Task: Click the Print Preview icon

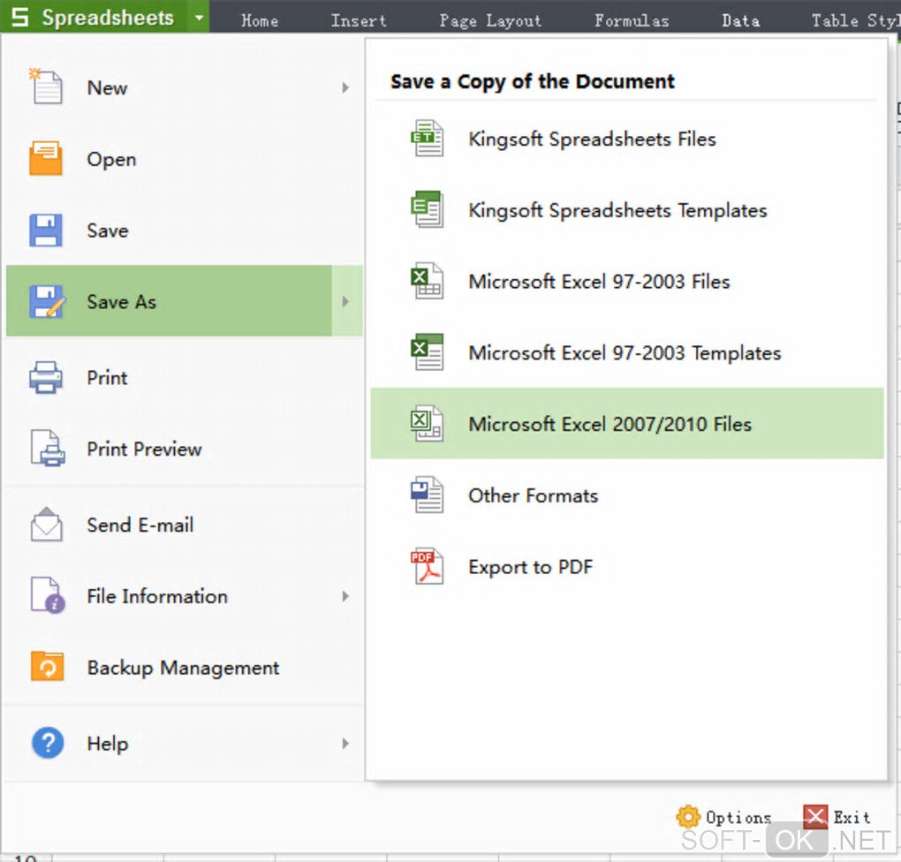Action: [48, 449]
